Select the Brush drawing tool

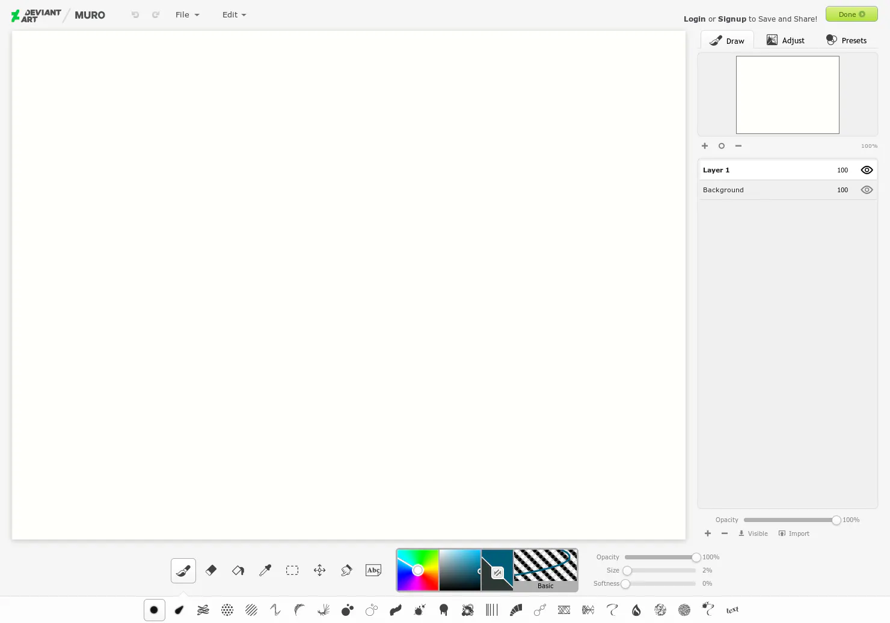pyautogui.click(x=183, y=570)
